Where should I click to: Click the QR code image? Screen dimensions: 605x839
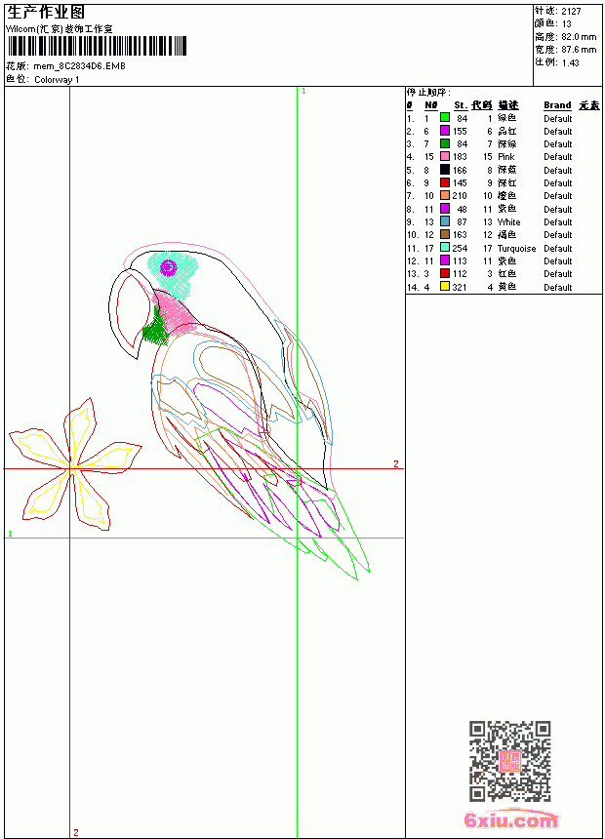pos(509,761)
